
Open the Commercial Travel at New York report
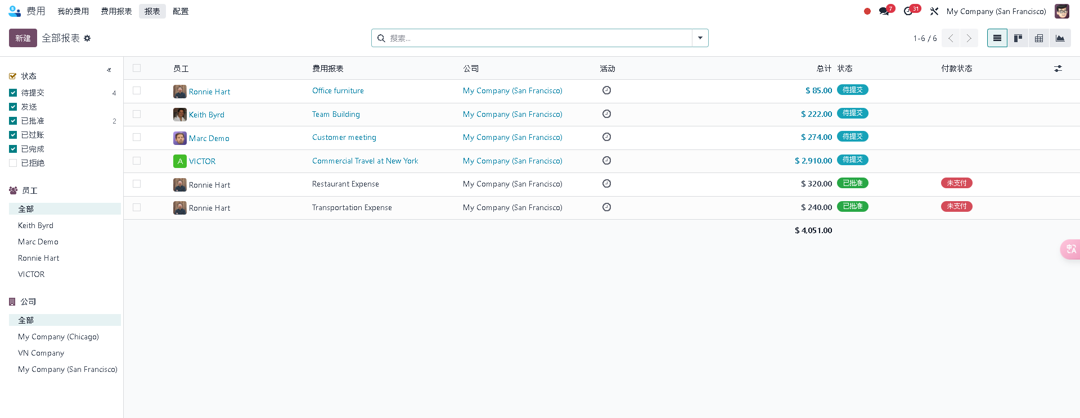(365, 161)
